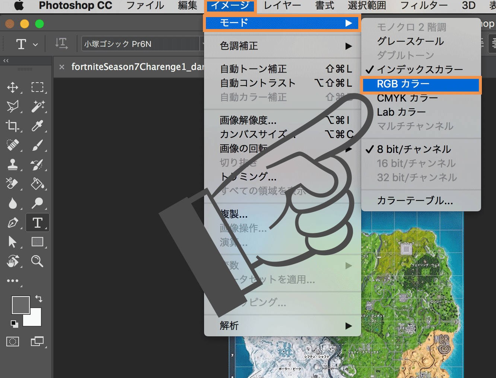Open the 選択範囲 menu

(x=367, y=6)
